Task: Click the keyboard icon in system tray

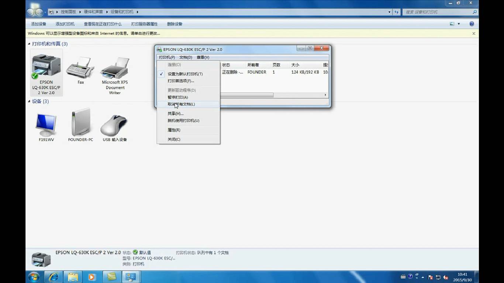Action: pos(403,277)
